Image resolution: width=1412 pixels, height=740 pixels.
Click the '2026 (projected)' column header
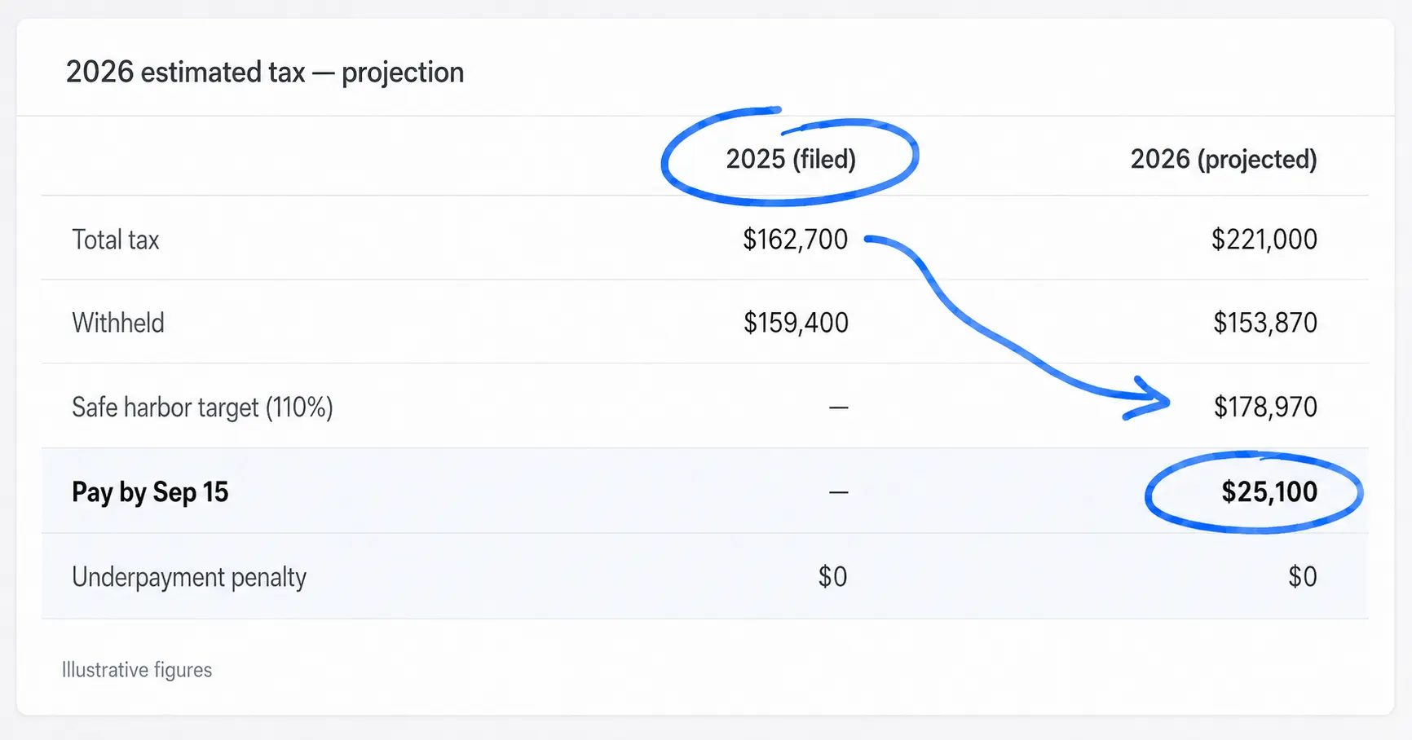coord(1224,159)
